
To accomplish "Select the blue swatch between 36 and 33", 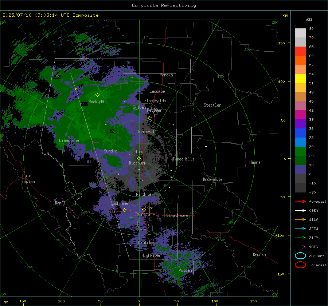I will [x=300, y=133].
